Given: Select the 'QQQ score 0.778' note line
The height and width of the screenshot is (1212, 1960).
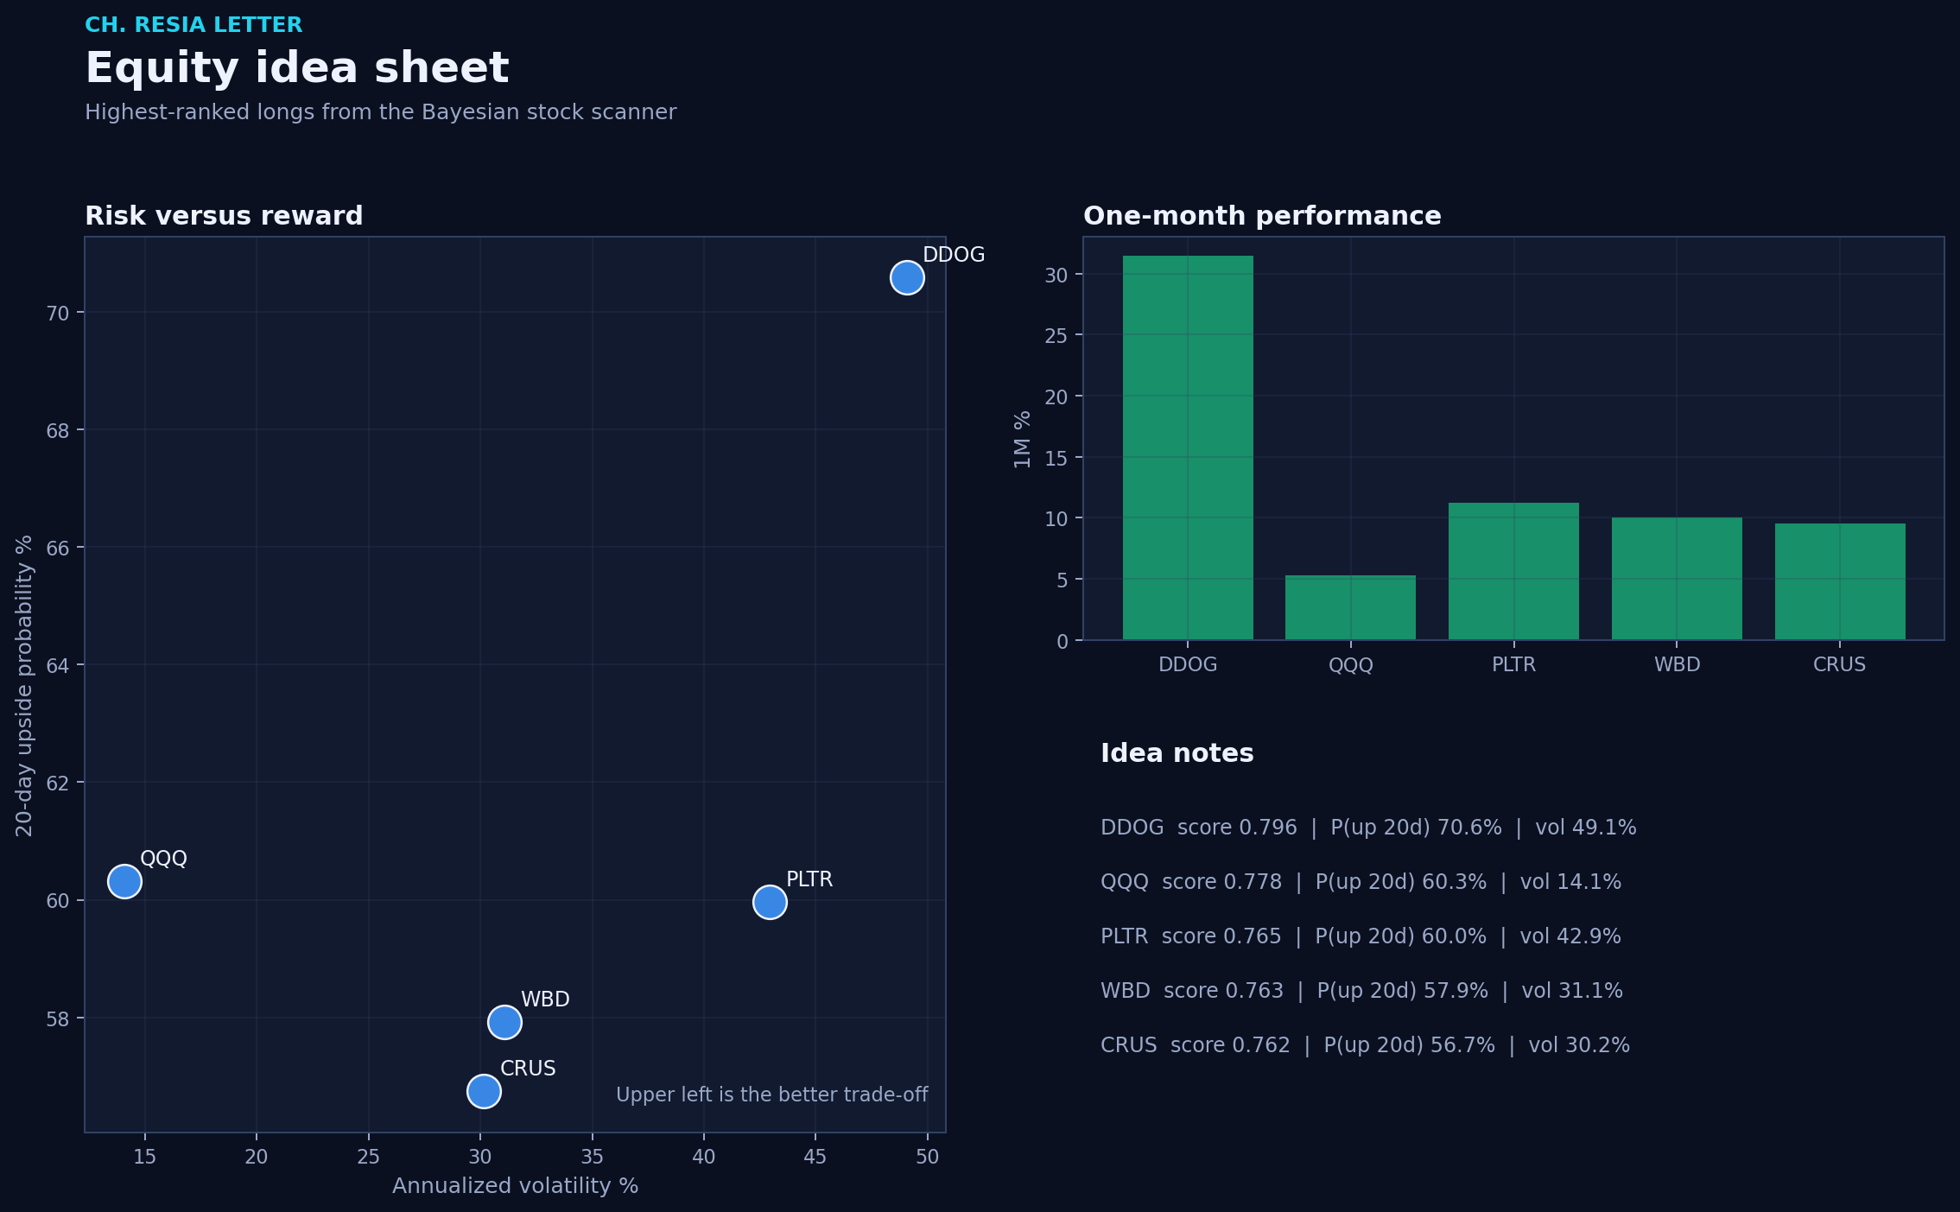Looking at the screenshot, I should (1361, 882).
